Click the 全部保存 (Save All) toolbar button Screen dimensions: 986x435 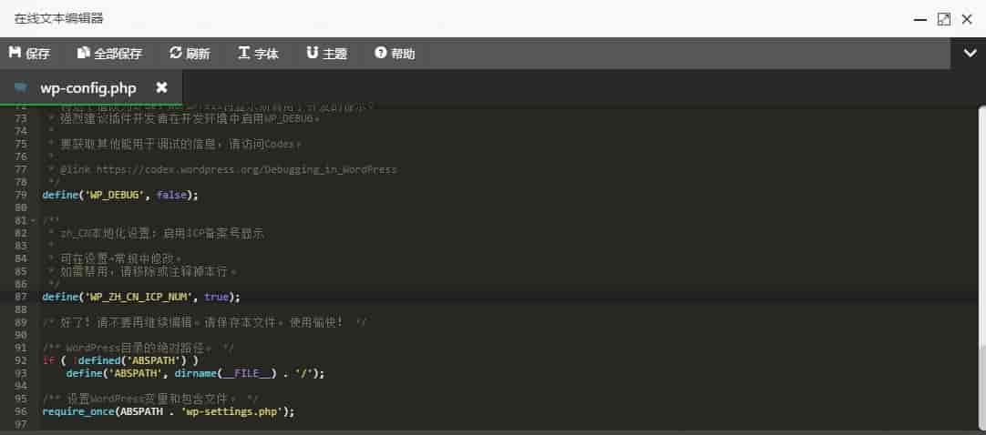click(109, 54)
